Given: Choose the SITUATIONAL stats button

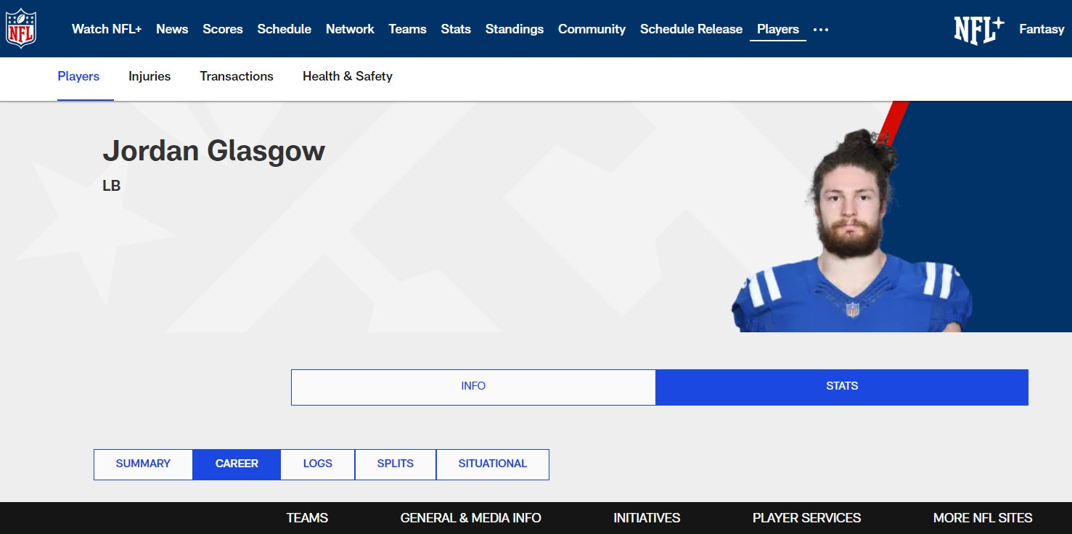Looking at the screenshot, I should tap(493, 464).
